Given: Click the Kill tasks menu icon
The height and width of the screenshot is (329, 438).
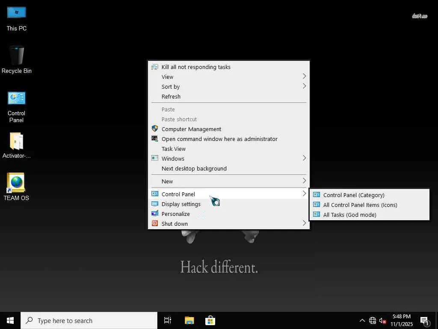Looking at the screenshot, I should point(155,66).
